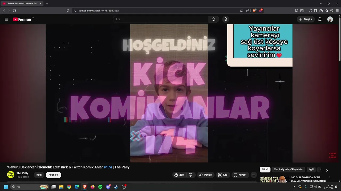The width and height of the screenshot is (341, 191).
Task: Click the Paylaş share button
Action: pos(205,175)
